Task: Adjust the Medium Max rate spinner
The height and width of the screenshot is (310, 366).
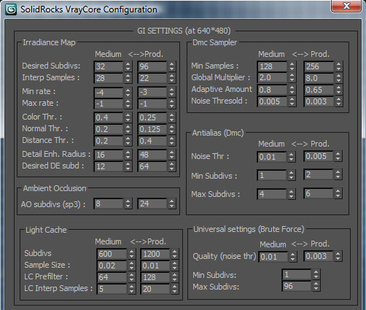Action: pos(128,104)
